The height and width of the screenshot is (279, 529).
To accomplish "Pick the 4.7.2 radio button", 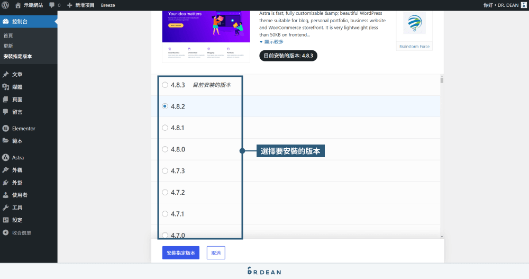I will pyautogui.click(x=165, y=192).
